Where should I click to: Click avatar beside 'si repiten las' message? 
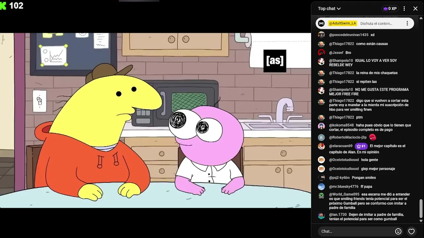pyautogui.click(x=321, y=82)
